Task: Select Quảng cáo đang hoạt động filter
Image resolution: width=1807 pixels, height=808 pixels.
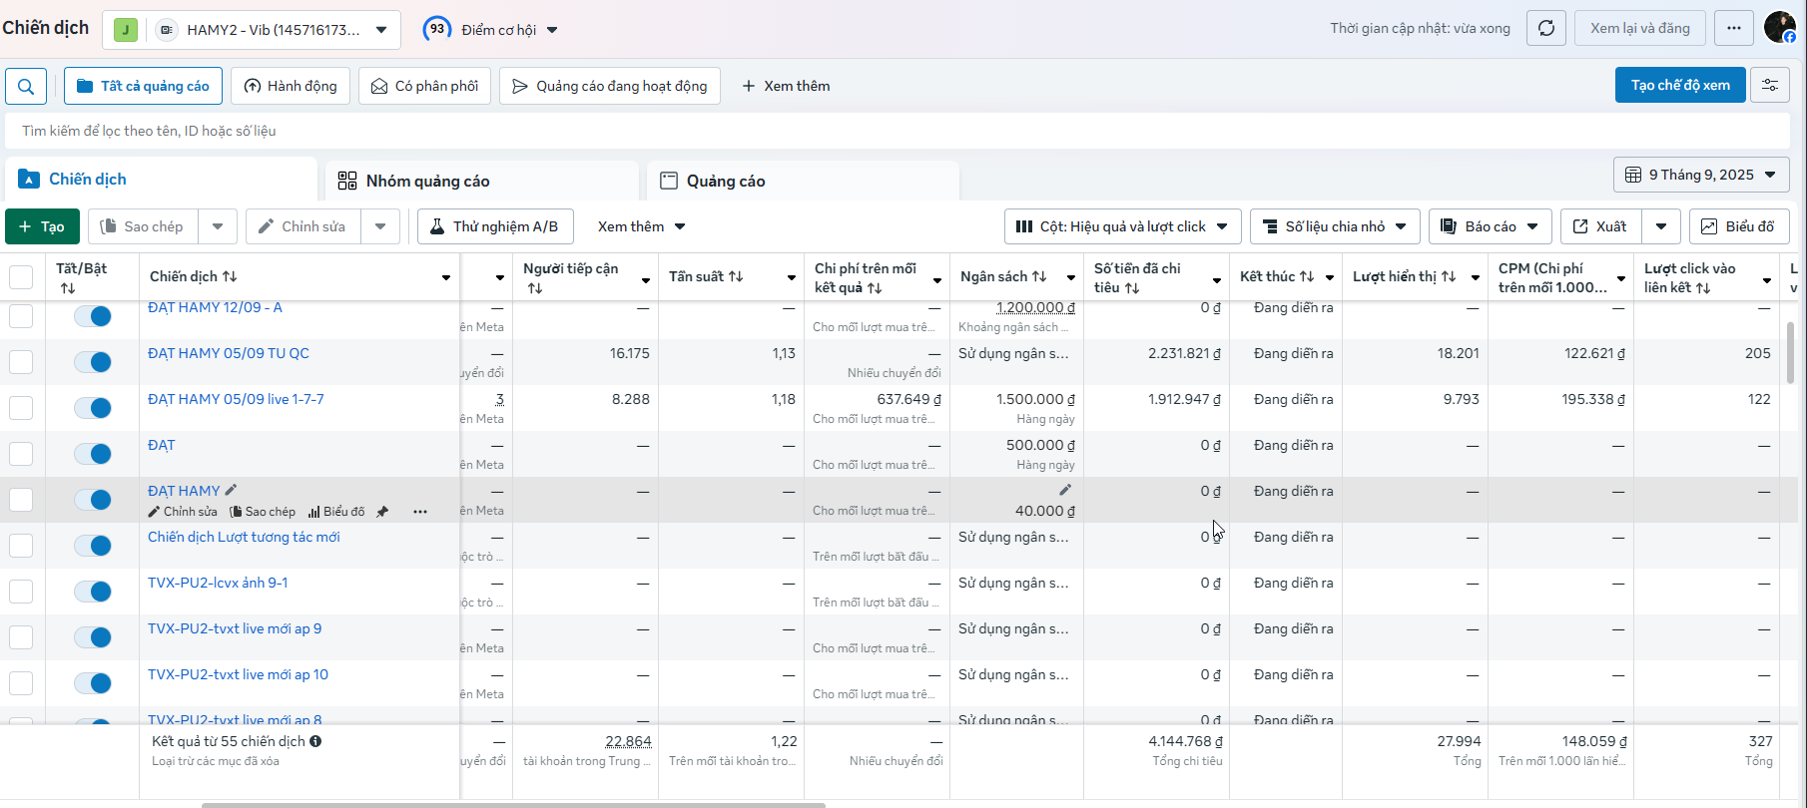Action: [610, 86]
